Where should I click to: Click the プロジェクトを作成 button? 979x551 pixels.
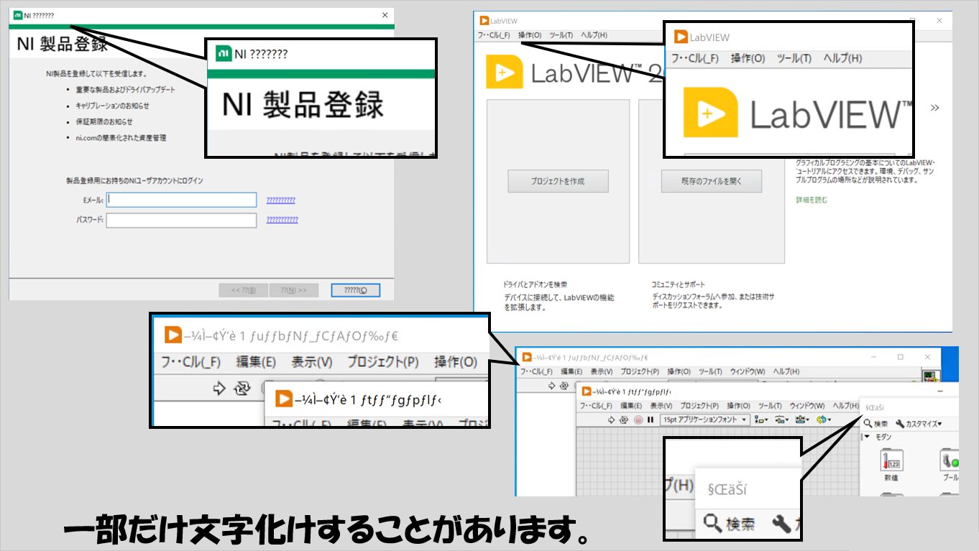(x=558, y=181)
